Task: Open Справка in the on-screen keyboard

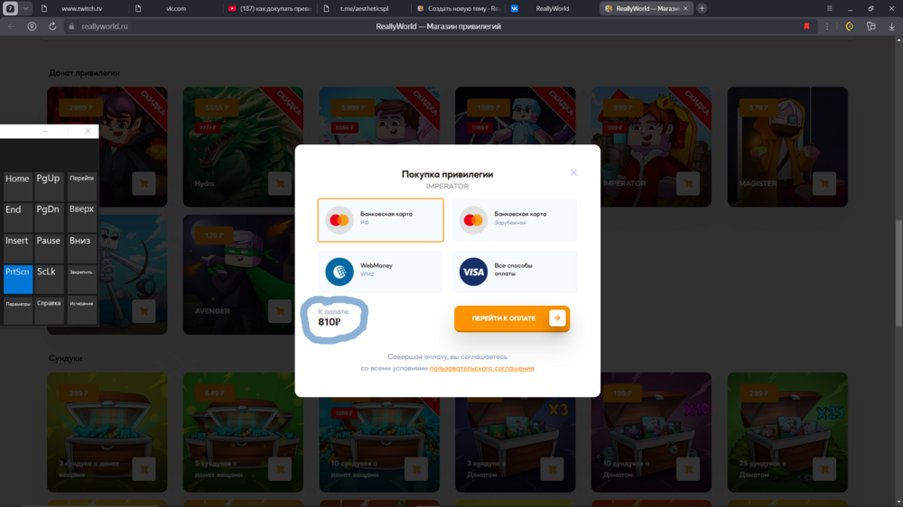Action: [x=49, y=309]
